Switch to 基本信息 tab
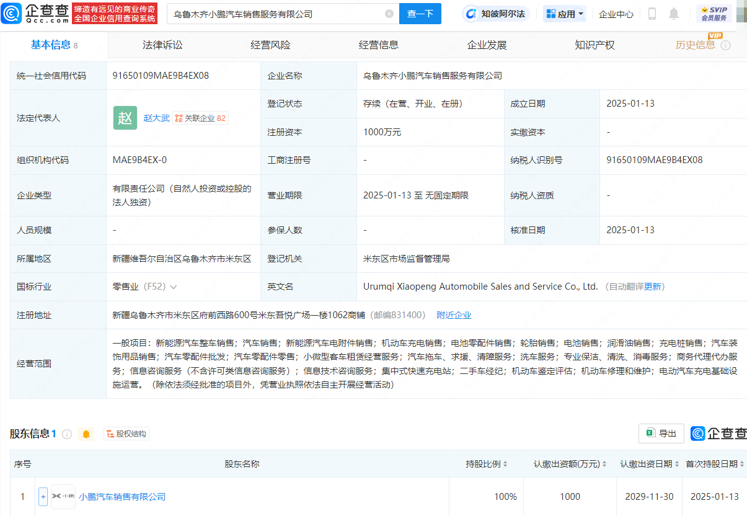Screen dimensions: 747x516 click(55, 45)
